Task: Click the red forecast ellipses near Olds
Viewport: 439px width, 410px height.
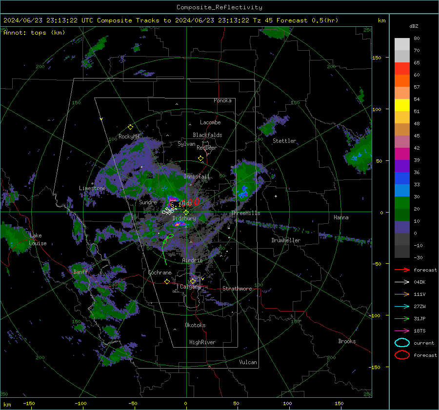Action: [x=191, y=202]
